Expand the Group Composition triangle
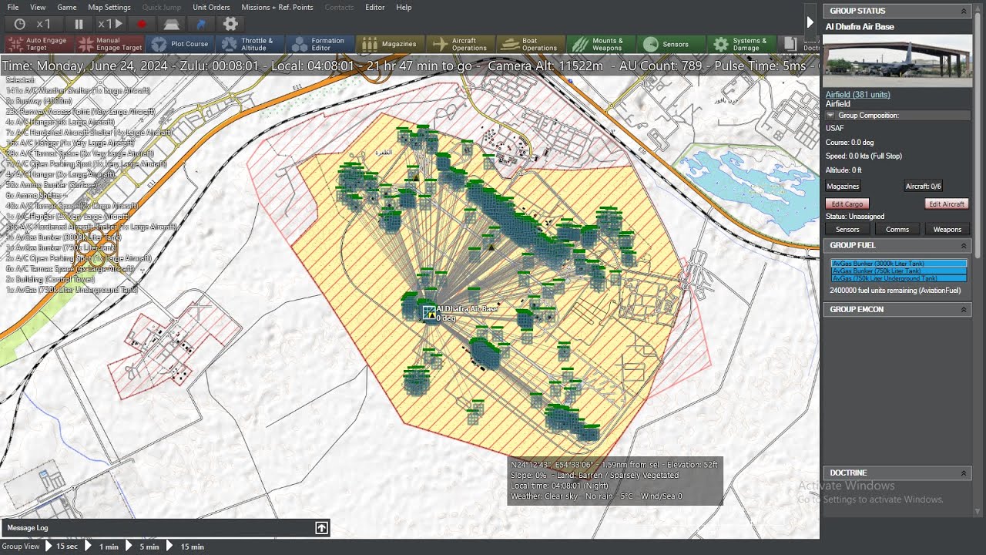Viewport: 986px width, 555px height. pos(830,115)
